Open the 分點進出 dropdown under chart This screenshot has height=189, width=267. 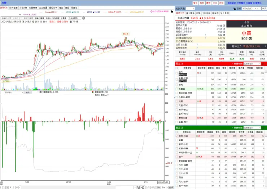(x=14, y=93)
